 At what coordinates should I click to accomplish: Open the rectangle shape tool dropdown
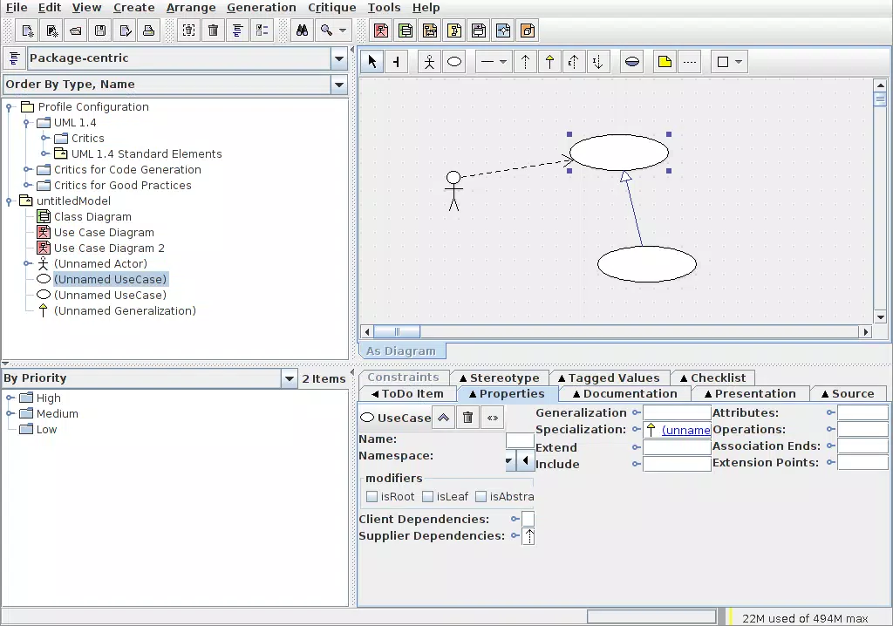click(739, 62)
